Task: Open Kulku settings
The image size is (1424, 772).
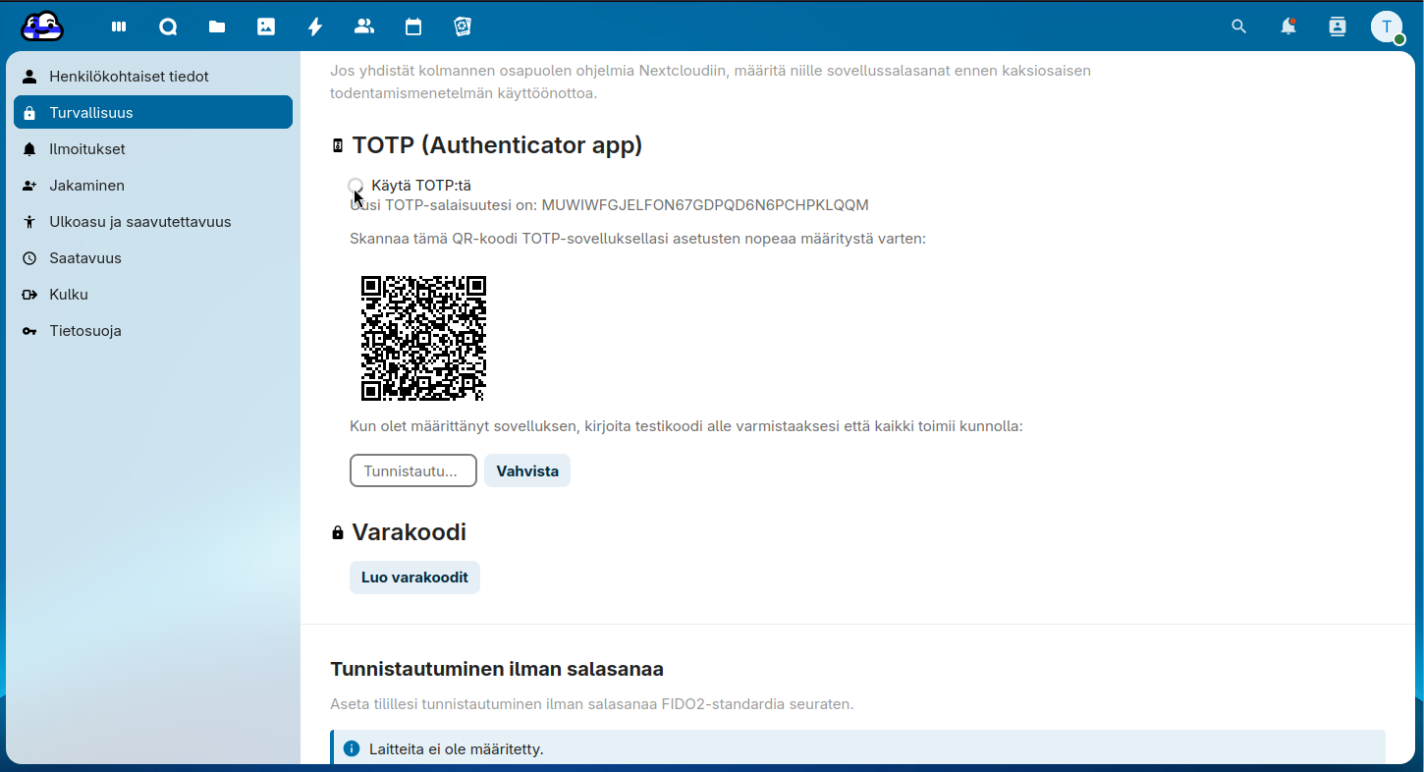Action: 153,295
